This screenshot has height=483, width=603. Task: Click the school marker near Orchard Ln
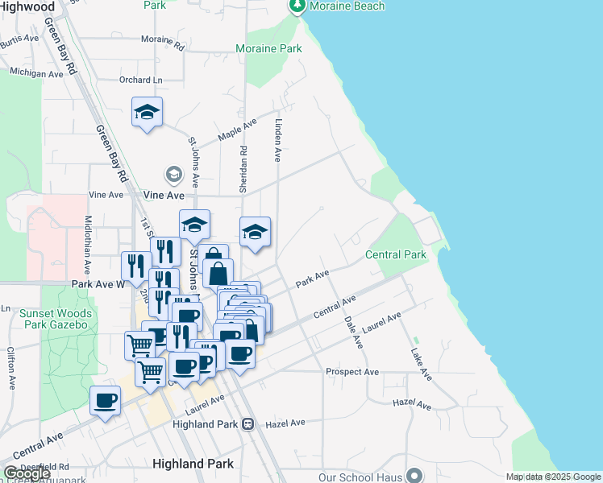point(148,114)
